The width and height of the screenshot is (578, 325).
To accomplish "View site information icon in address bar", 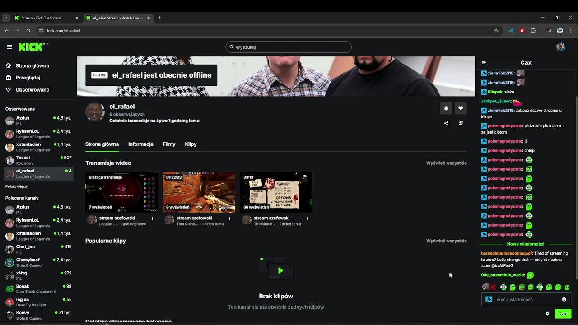I will click(x=41, y=31).
